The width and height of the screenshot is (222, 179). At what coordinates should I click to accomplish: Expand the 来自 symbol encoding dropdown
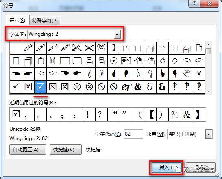209,134
